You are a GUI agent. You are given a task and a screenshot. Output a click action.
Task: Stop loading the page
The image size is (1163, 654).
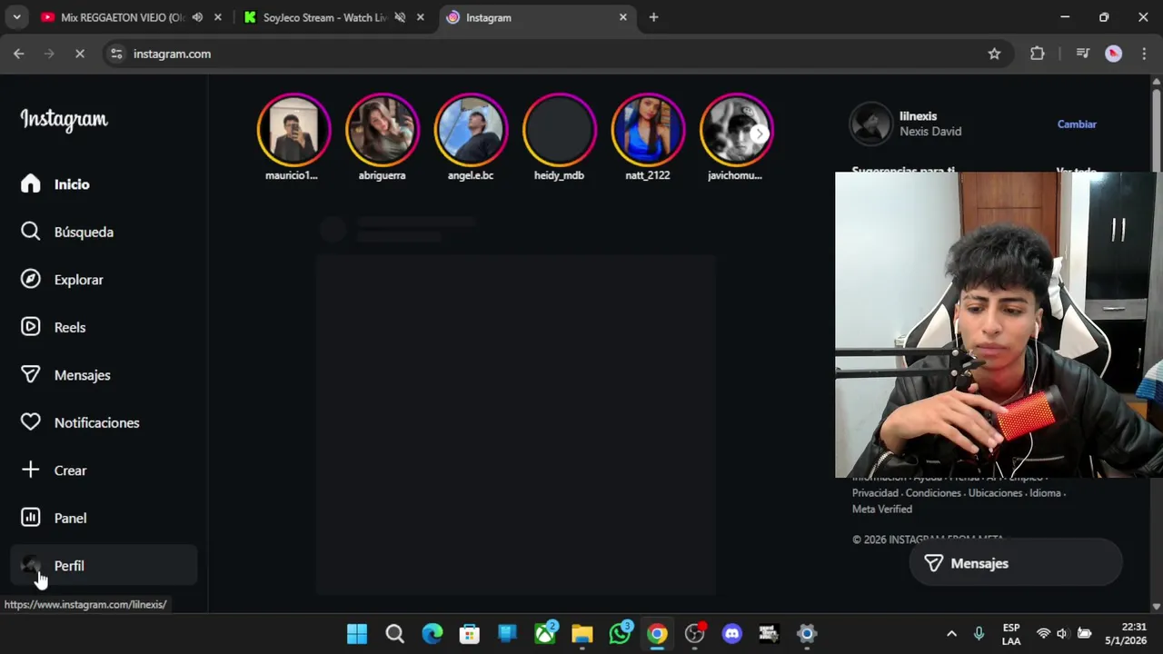pos(80,54)
